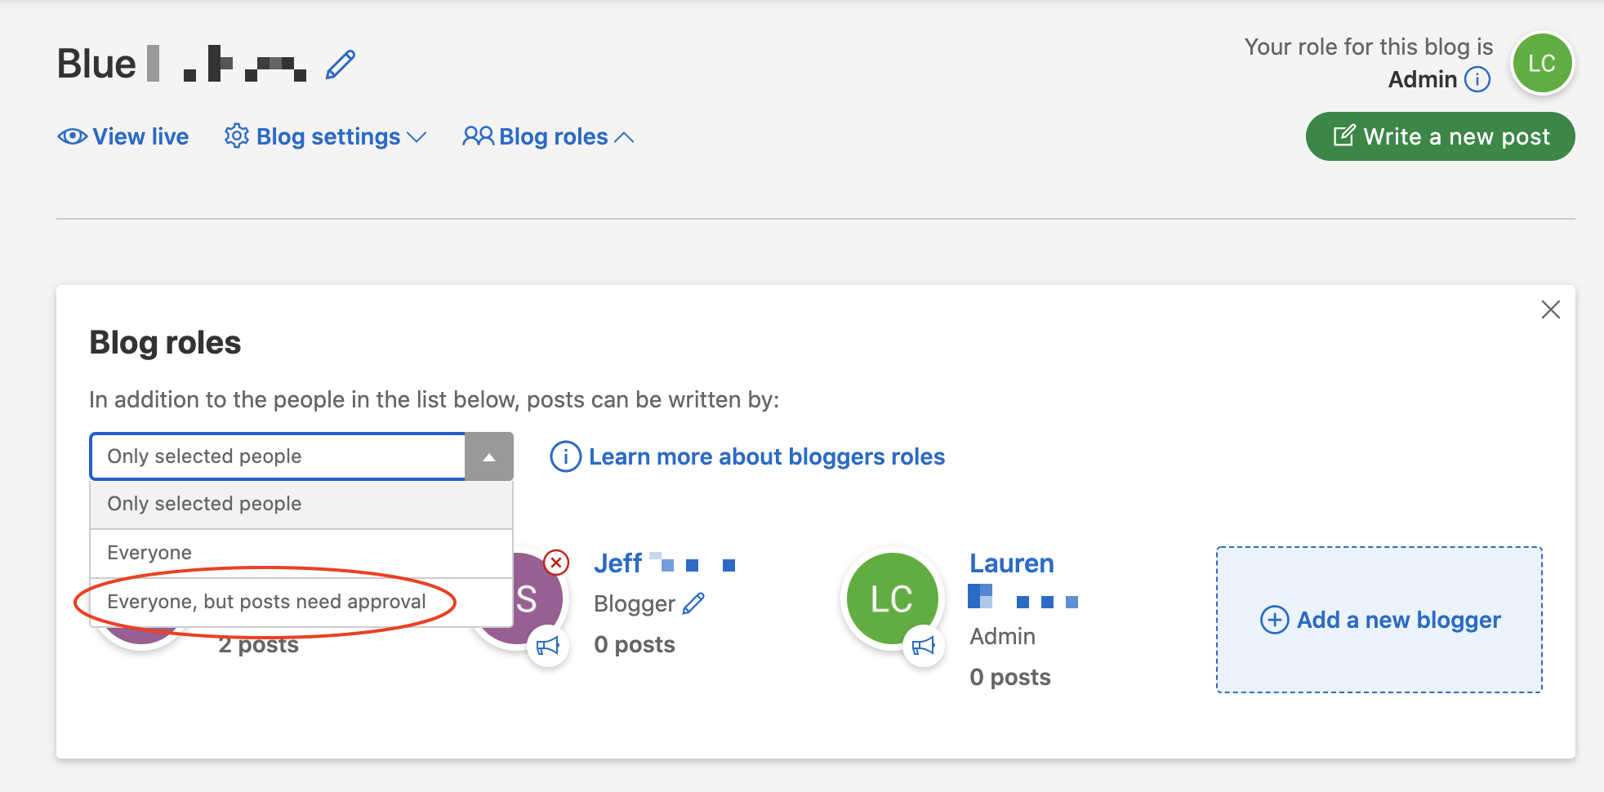This screenshot has width=1604, height=792.
Task: Open Learn more about bloggers roles
Action: coord(767,456)
